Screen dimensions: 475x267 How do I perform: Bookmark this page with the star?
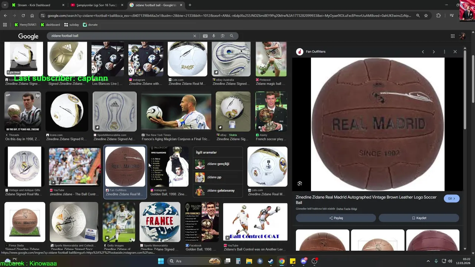[x=426, y=16]
